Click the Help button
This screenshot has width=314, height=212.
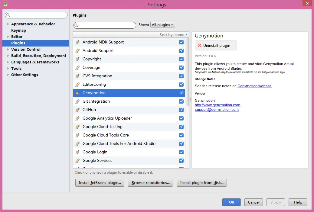298,202
